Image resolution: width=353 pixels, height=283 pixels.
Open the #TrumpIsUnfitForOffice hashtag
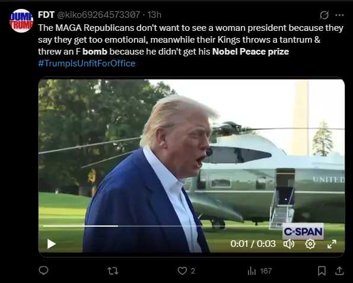(87, 63)
